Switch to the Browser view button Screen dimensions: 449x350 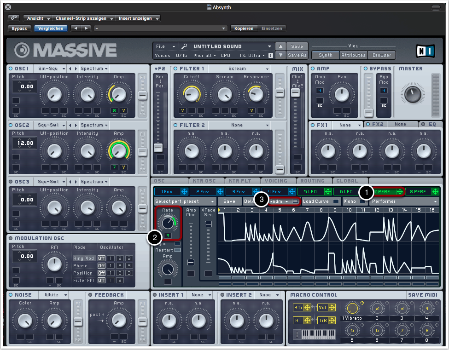pos(382,55)
